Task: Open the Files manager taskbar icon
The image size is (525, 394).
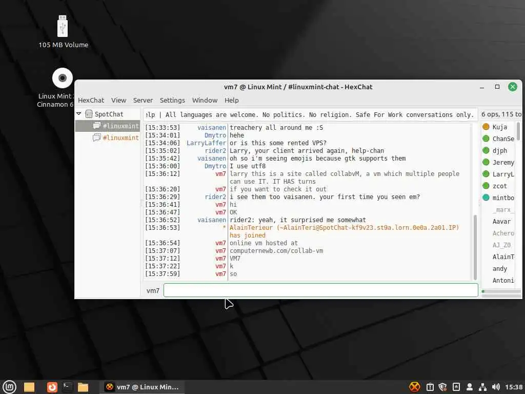Action: (x=83, y=387)
